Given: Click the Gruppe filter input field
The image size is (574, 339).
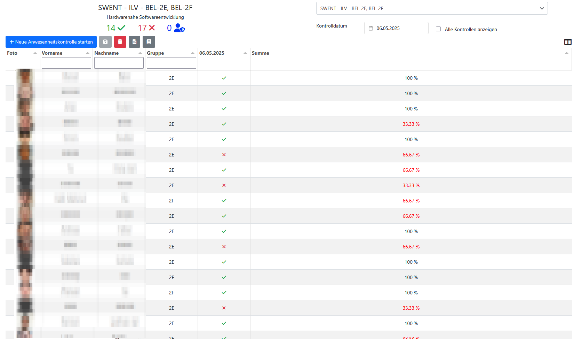Looking at the screenshot, I should click(x=171, y=63).
